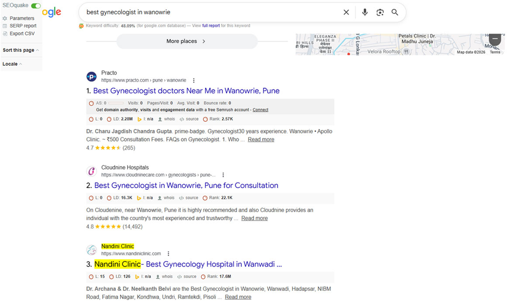The width and height of the screenshot is (524, 305).
Task: Click Read more under Cloudnine snippet
Action: (x=255, y=218)
